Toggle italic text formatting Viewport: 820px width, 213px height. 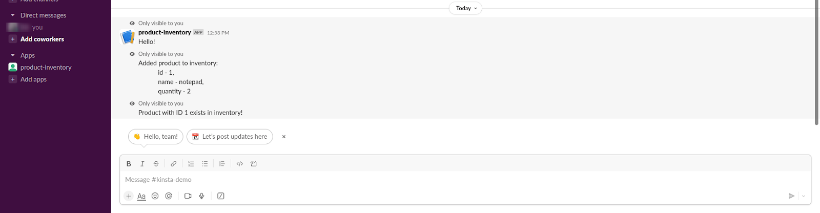142,164
